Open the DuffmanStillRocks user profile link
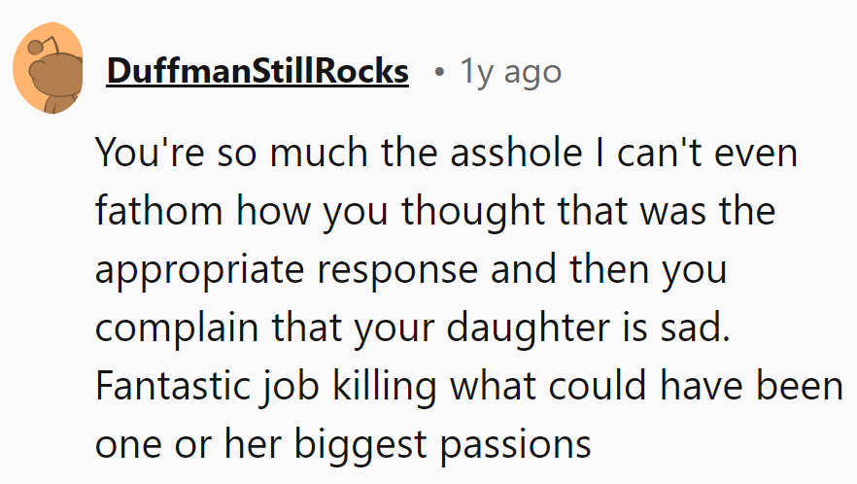 coord(257,71)
